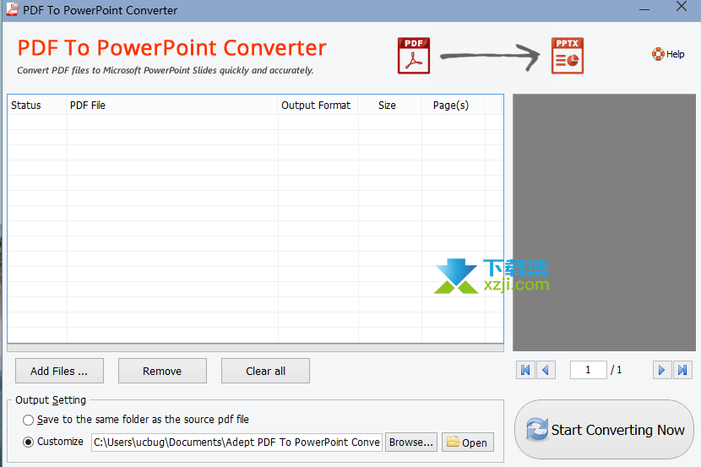Click the output path text field
This screenshot has height=467, width=701.
coord(237,442)
